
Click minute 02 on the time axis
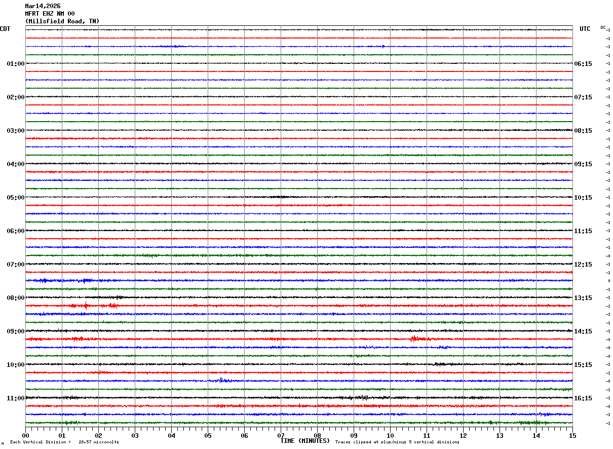click(x=98, y=435)
